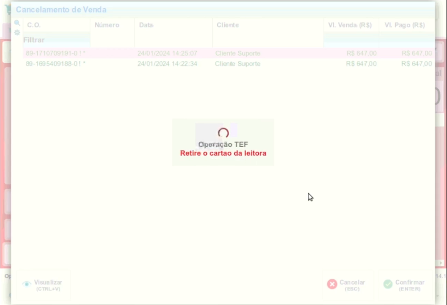Click the Retire o cartao da leitora message

[x=223, y=153]
